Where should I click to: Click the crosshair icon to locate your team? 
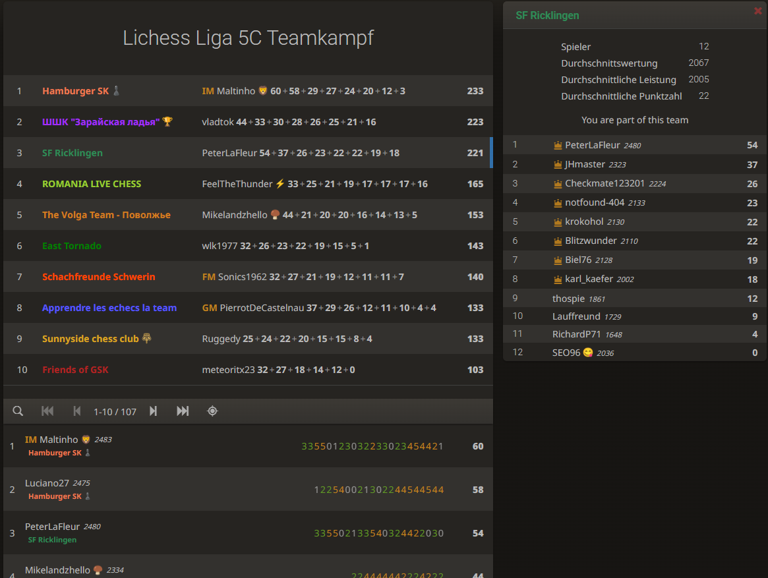(212, 411)
